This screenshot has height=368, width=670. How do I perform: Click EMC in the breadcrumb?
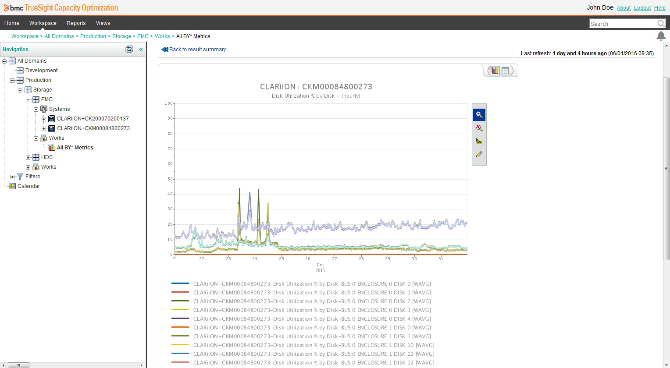(143, 36)
